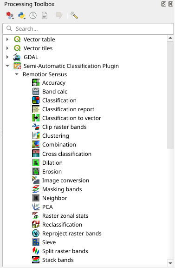This screenshot has height=268, width=175.
Task: Open the Models toolbar button
Action: 10,15
